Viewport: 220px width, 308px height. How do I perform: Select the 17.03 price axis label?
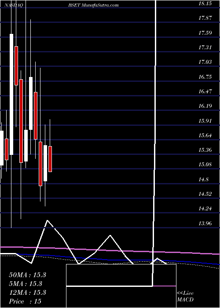pyautogui.click(x=205, y=62)
